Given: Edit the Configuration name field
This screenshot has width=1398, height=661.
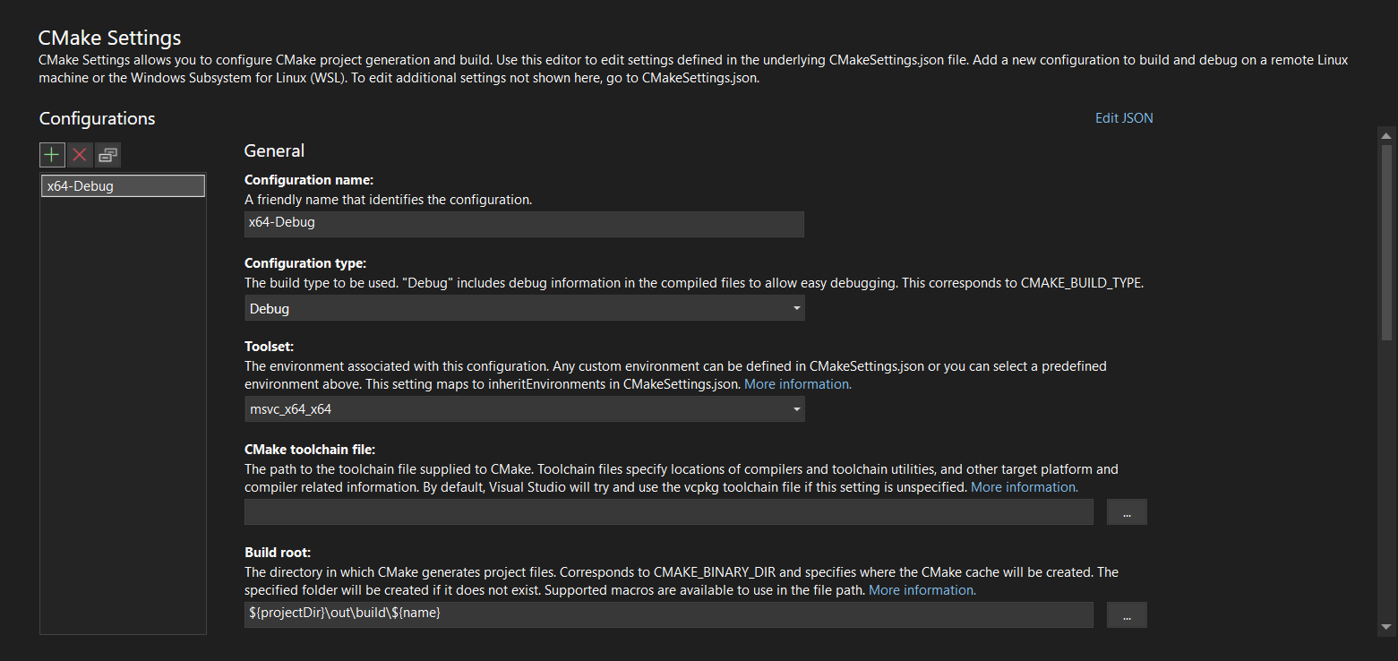Looking at the screenshot, I should [524, 224].
